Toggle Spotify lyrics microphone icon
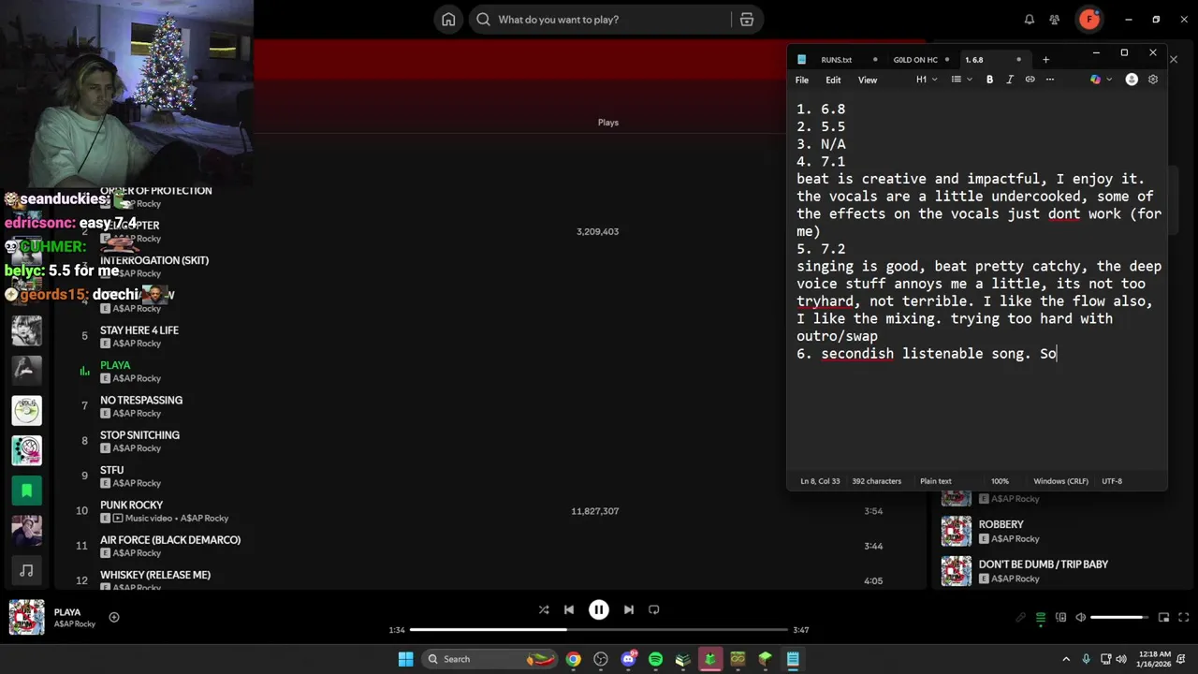This screenshot has height=674, width=1198. (x=1021, y=618)
